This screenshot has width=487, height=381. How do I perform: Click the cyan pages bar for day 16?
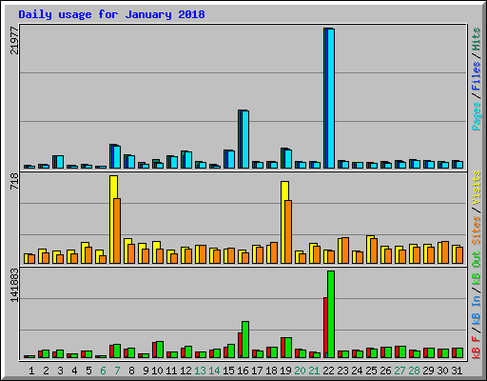tap(245, 139)
